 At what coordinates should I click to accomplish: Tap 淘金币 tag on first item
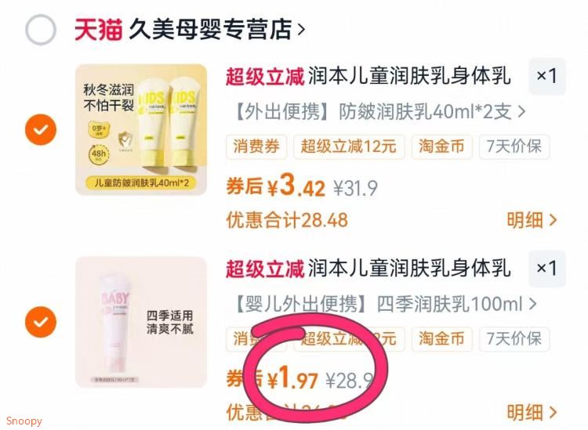[441, 146]
